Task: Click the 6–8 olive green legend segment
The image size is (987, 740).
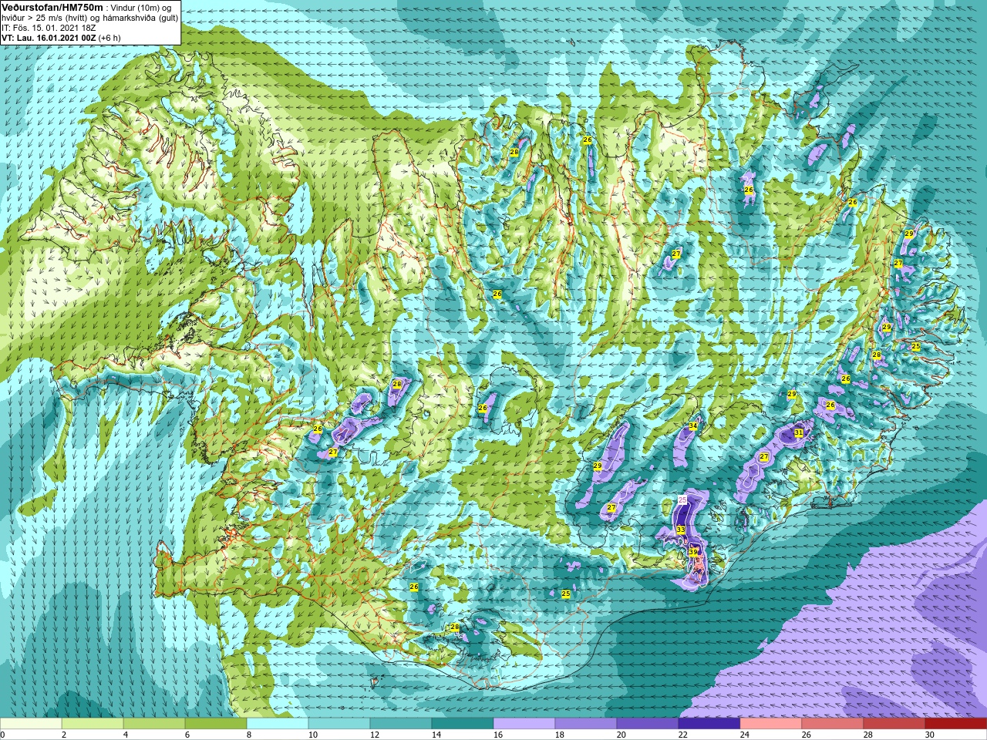Action: [216, 723]
